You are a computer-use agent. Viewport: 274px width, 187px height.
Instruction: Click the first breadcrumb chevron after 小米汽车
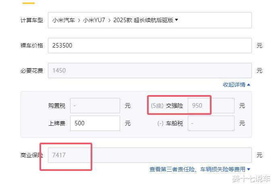pyautogui.click(x=79, y=21)
